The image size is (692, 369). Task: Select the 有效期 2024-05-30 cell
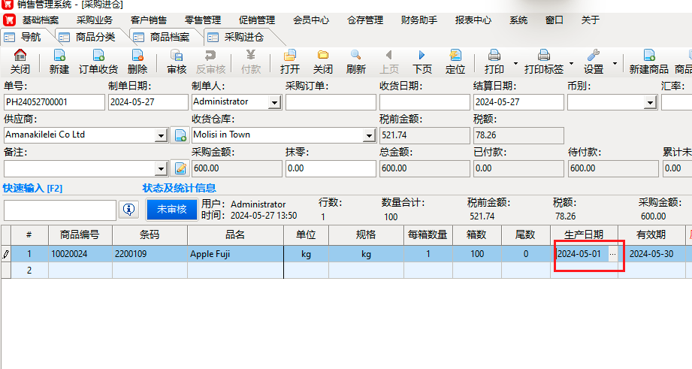point(651,254)
